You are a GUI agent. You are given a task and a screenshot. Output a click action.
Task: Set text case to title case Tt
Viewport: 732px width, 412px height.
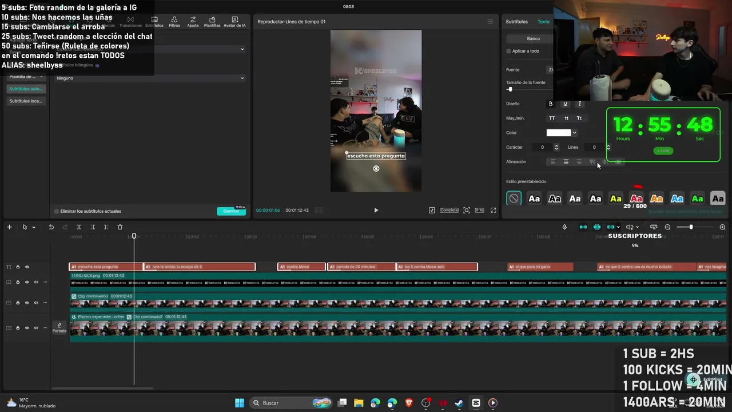click(x=579, y=118)
